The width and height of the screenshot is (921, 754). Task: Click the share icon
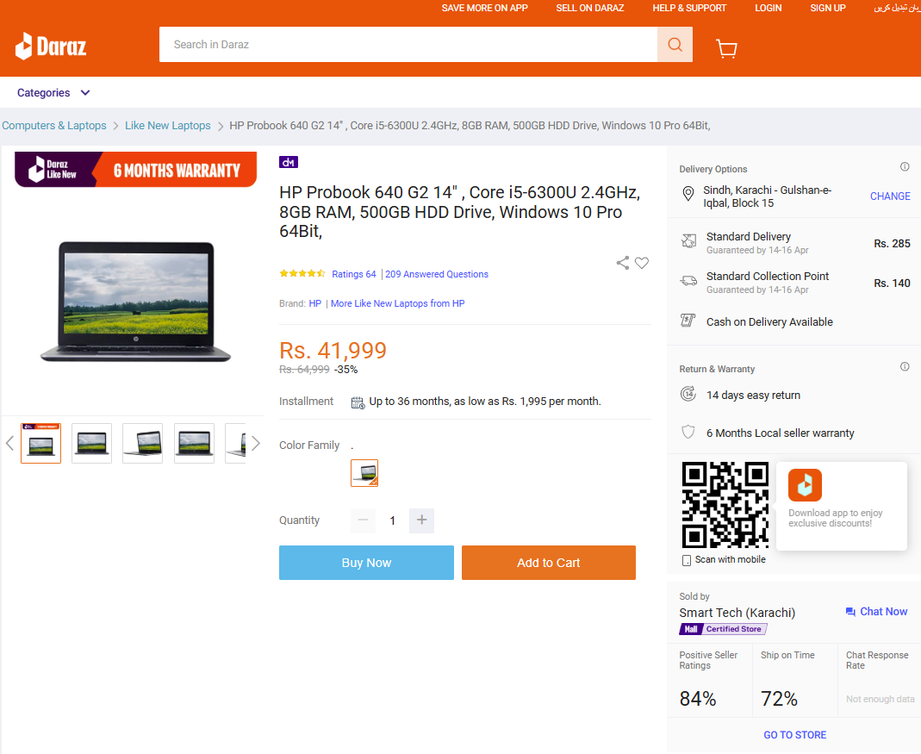coord(623,263)
